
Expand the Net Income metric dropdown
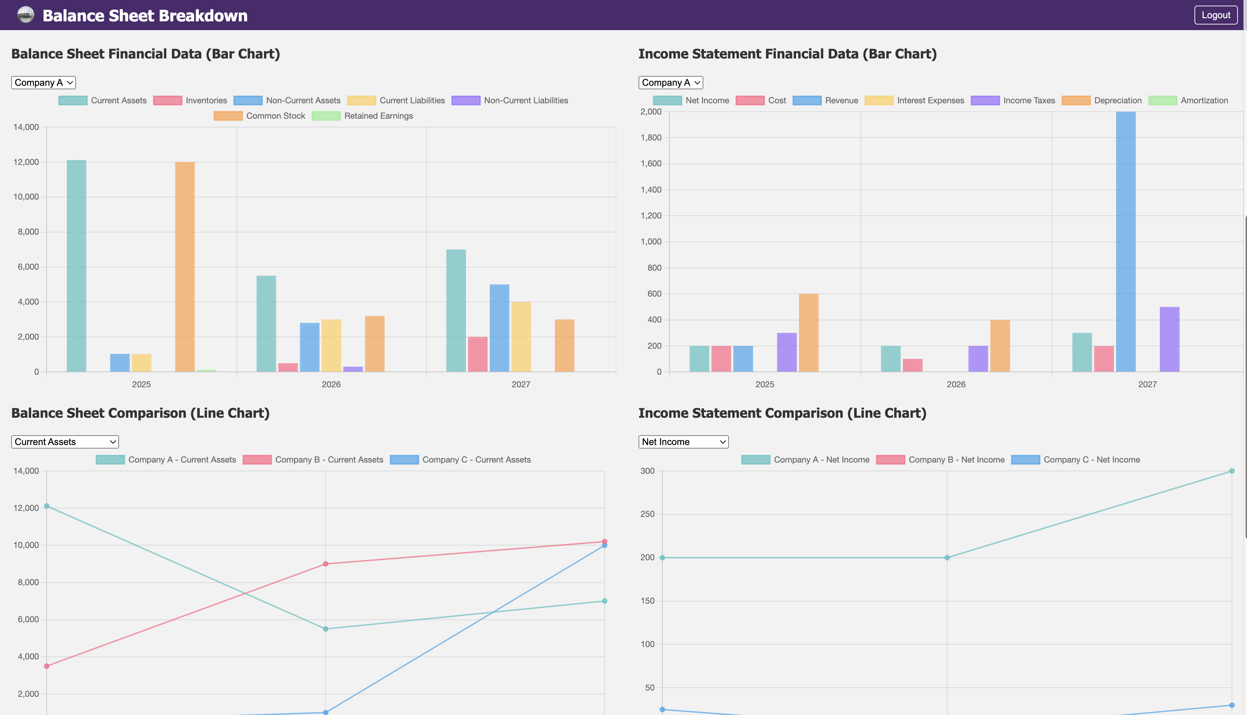tap(683, 442)
